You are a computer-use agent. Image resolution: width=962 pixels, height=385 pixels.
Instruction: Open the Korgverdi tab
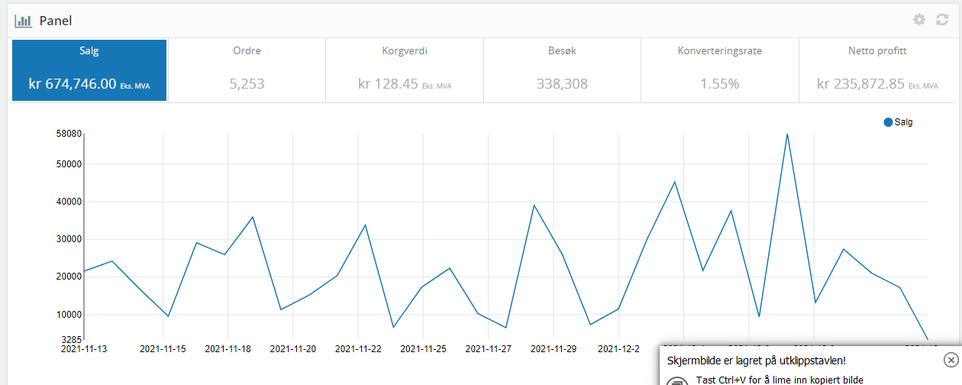(405, 70)
